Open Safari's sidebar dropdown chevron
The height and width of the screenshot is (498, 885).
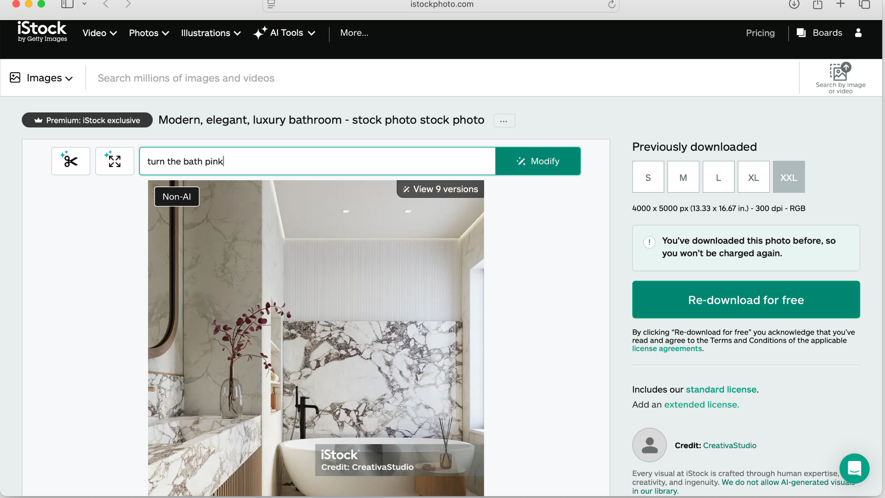pyautogui.click(x=84, y=4)
